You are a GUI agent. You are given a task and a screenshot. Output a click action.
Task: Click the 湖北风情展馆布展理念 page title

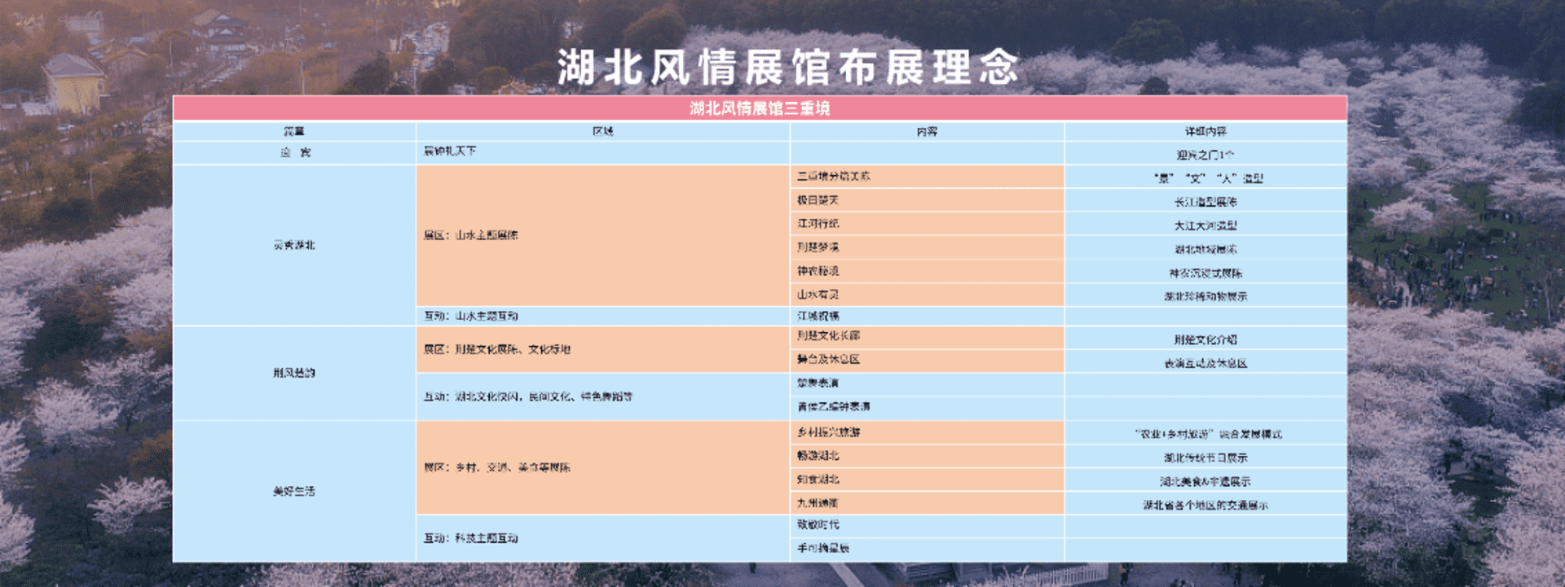(787, 67)
